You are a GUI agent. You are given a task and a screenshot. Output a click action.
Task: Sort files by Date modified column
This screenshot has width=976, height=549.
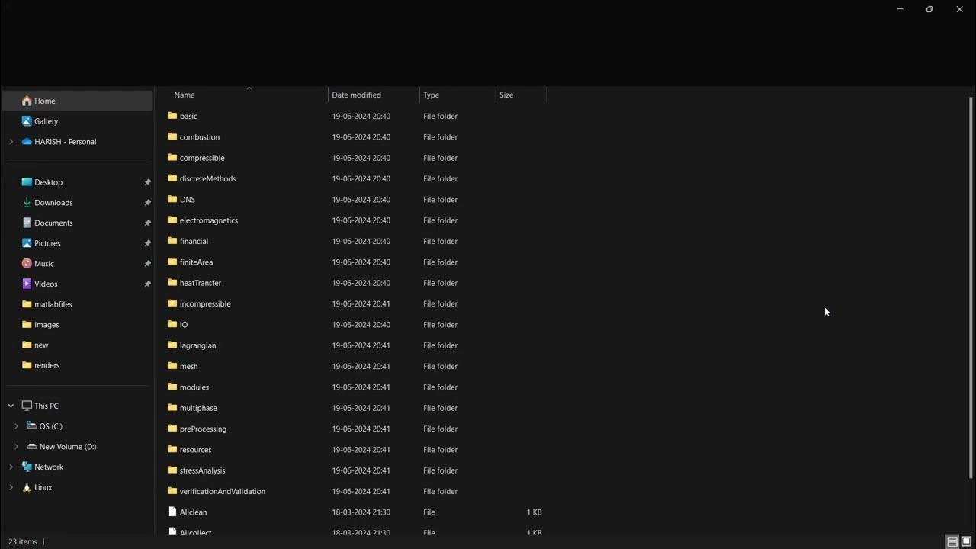356,95
